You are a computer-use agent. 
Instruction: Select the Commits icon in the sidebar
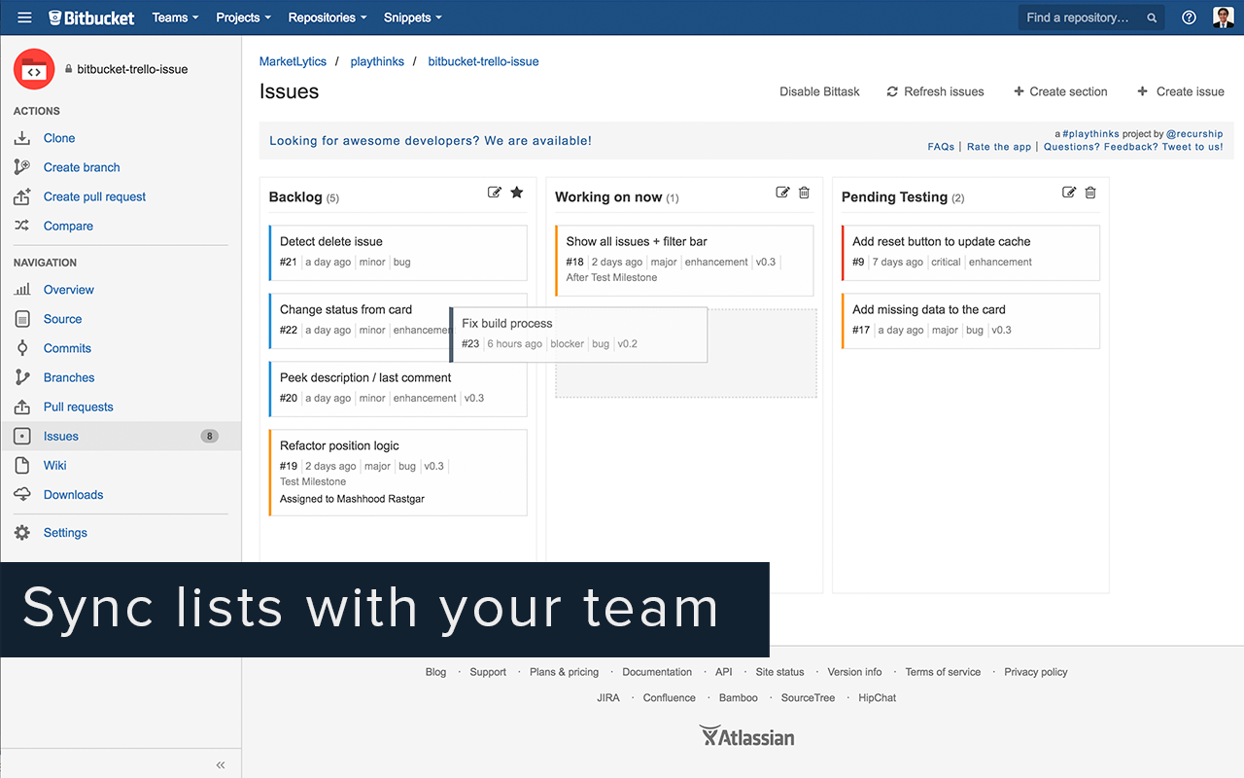(24, 347)
